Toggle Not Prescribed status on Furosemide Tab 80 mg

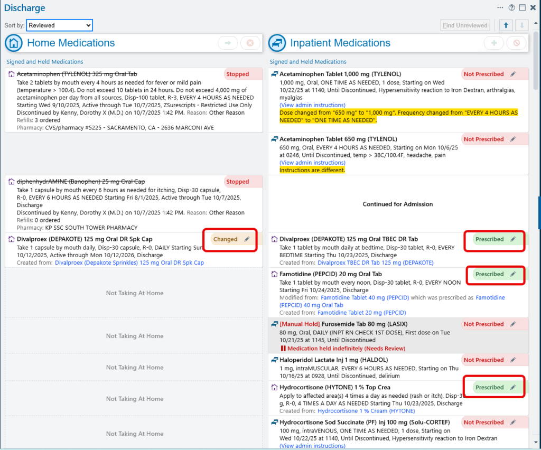coord(483,324)
